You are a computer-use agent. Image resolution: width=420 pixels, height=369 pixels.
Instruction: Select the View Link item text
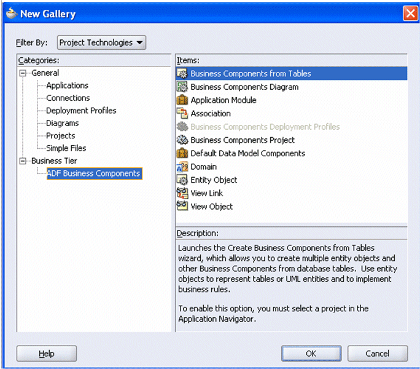click(206, 193)
